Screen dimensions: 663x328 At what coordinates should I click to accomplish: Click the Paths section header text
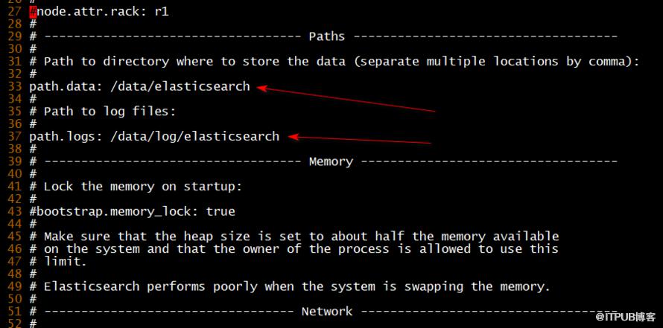point(327,36)
